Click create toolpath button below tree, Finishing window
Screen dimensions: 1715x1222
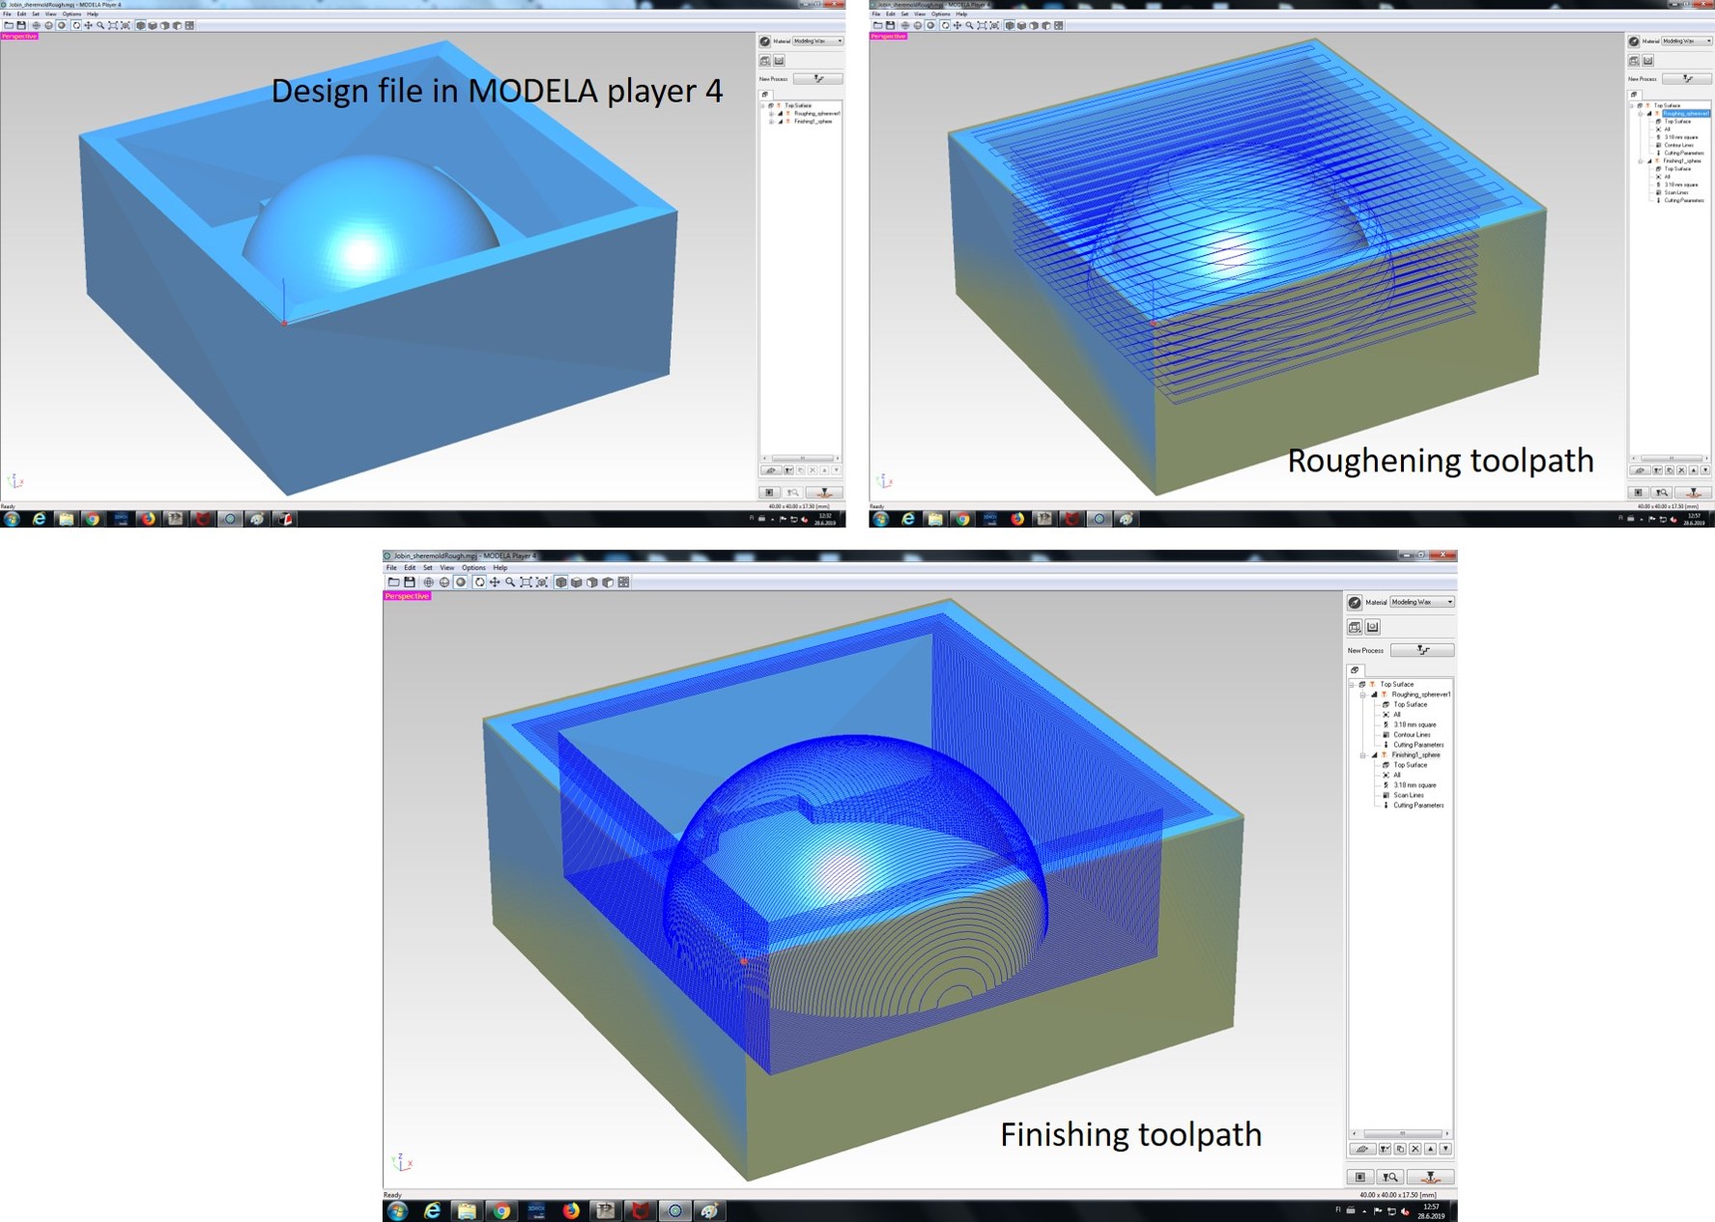1362,1150
